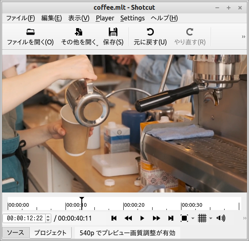Undo the last action with the toolbar arrow

[150, 32]
